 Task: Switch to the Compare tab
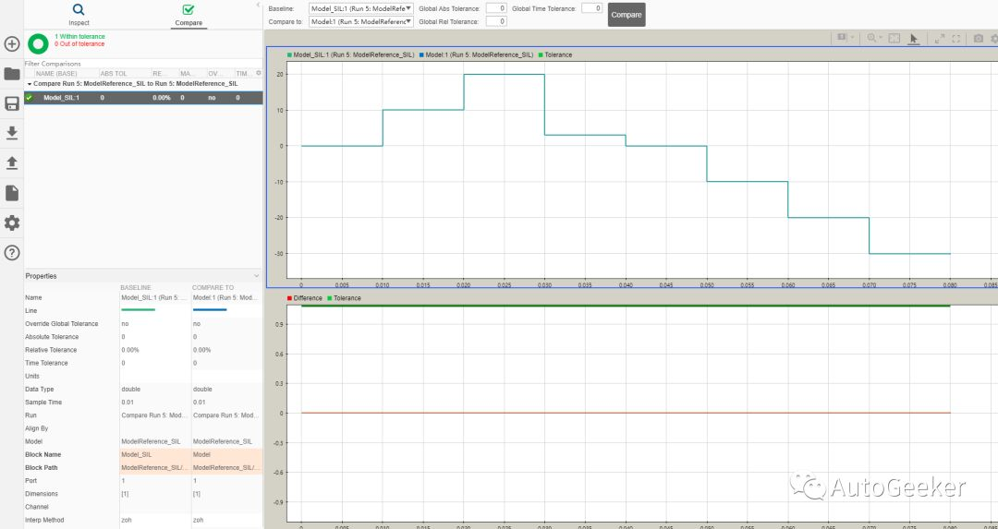click(189, 16)
